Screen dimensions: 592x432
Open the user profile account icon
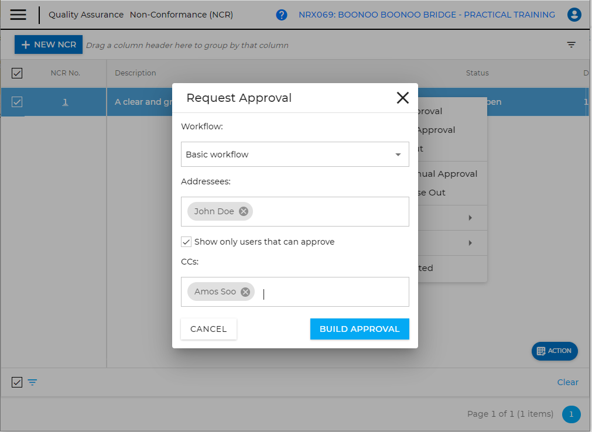coord(574,15)
